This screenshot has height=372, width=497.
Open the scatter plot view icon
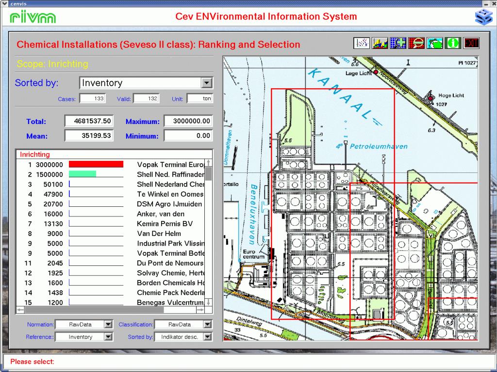click(x=362, y=43)
